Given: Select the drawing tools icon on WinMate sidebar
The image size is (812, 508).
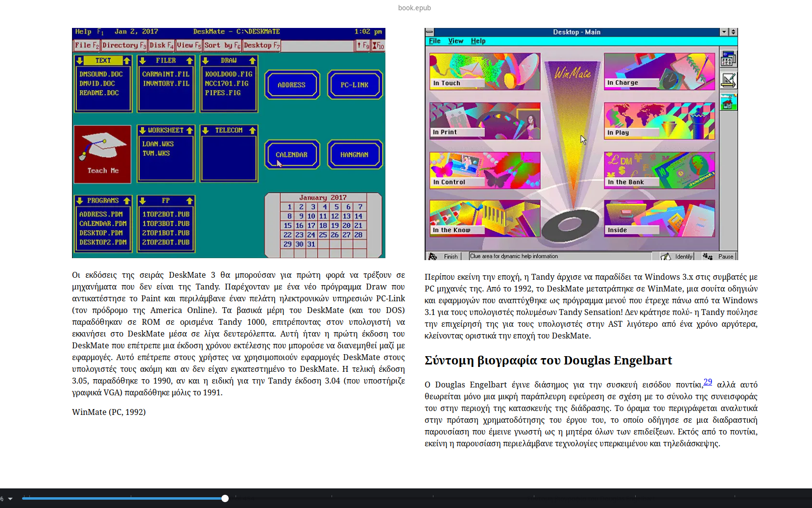Looking at the screenshot, I should (x=728, y=80).
